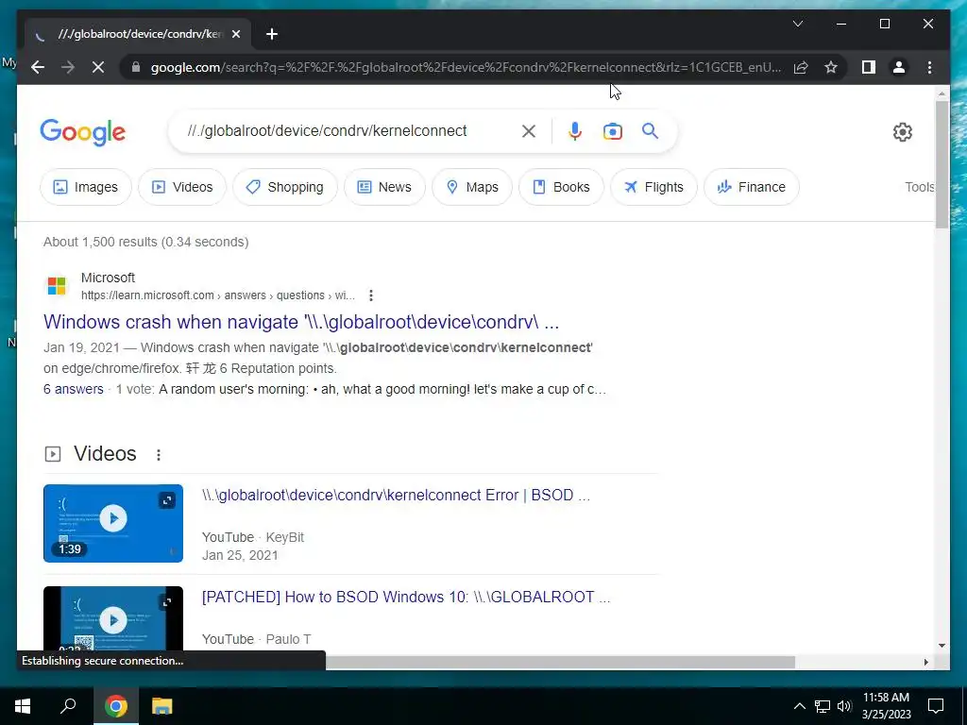
Task: View site security lock icon information
Action: [136, 67]
